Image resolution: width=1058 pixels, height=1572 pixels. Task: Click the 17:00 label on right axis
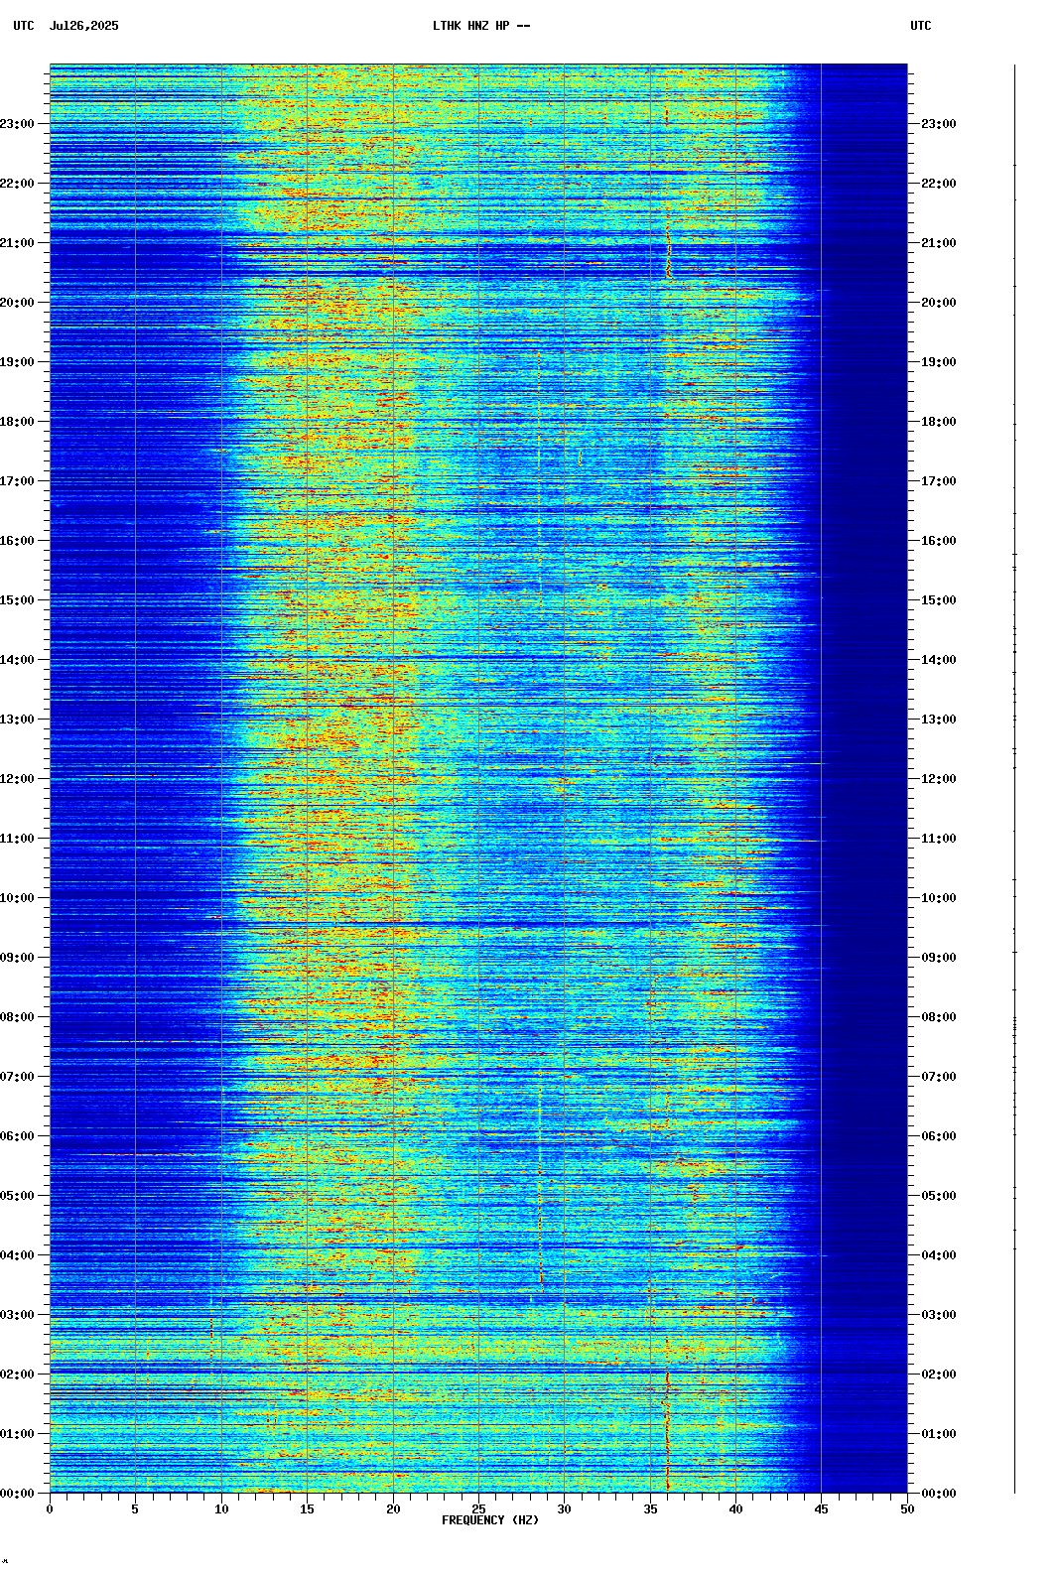939,481
